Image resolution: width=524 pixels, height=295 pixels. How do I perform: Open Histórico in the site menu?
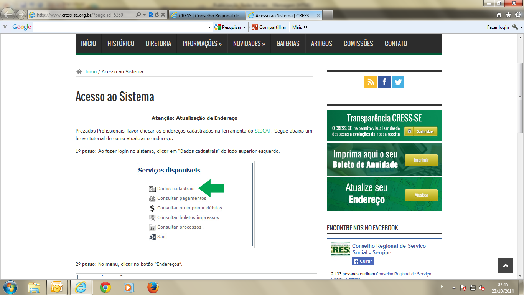coord(121,43)
